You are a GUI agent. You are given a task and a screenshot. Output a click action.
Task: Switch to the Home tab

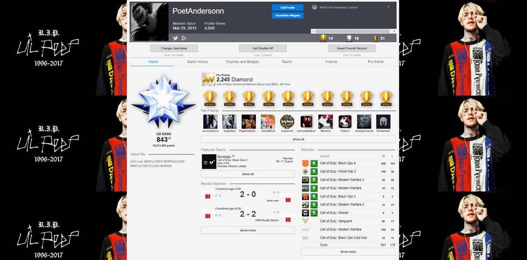(153, 62)
